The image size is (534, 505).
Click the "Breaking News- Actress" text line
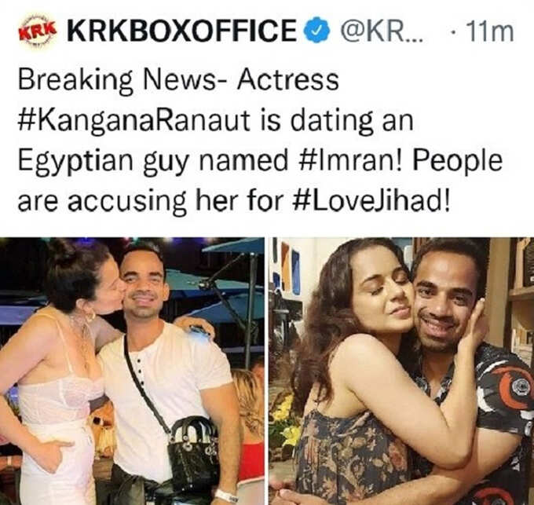[x=178, y=82]
